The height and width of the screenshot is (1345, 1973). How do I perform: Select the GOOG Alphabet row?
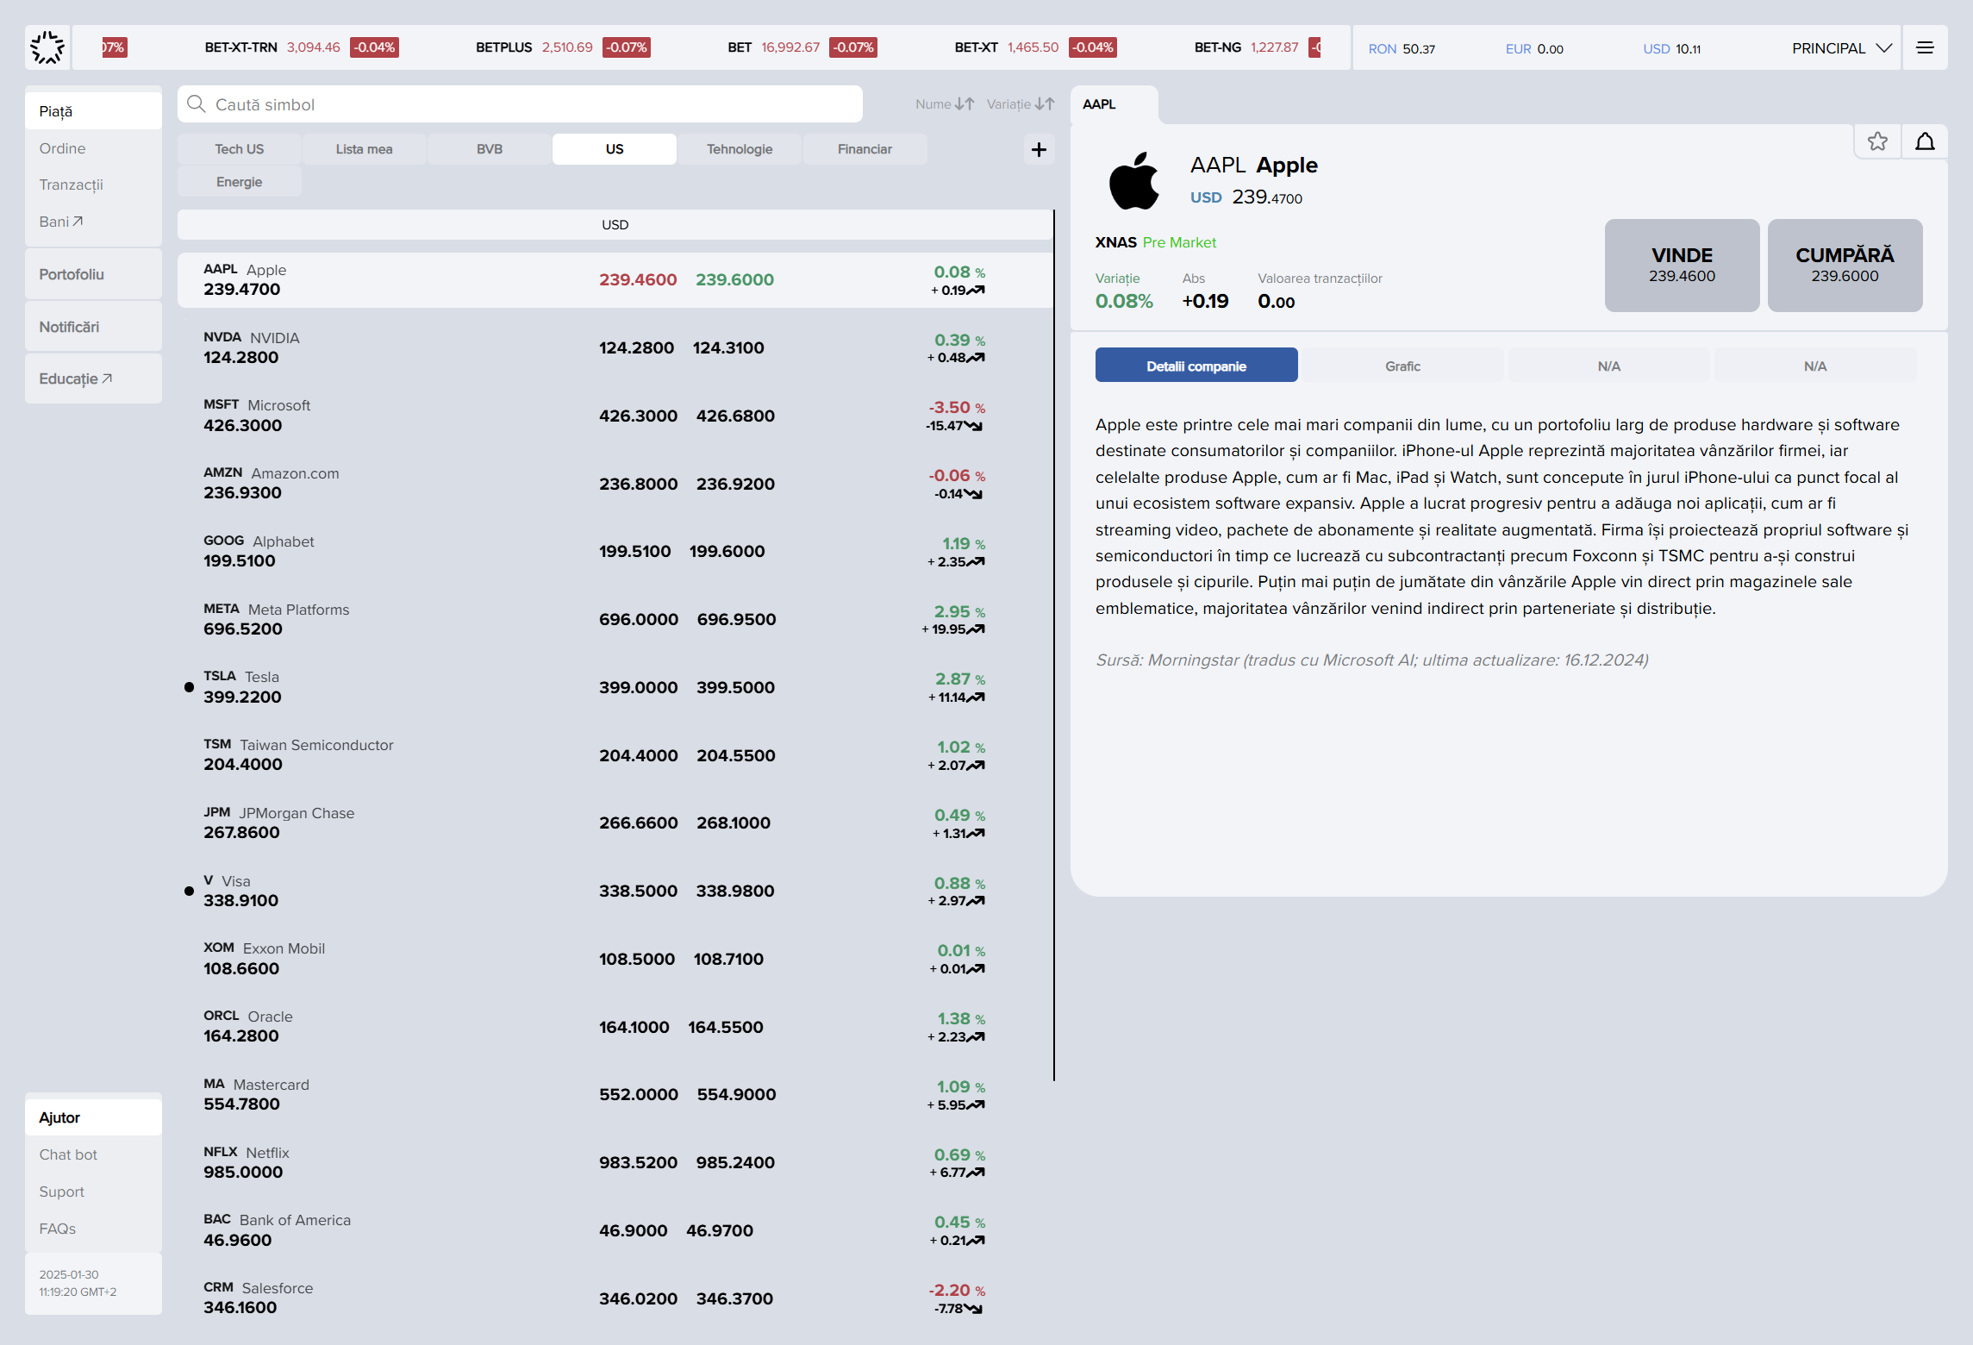[615, 551]
